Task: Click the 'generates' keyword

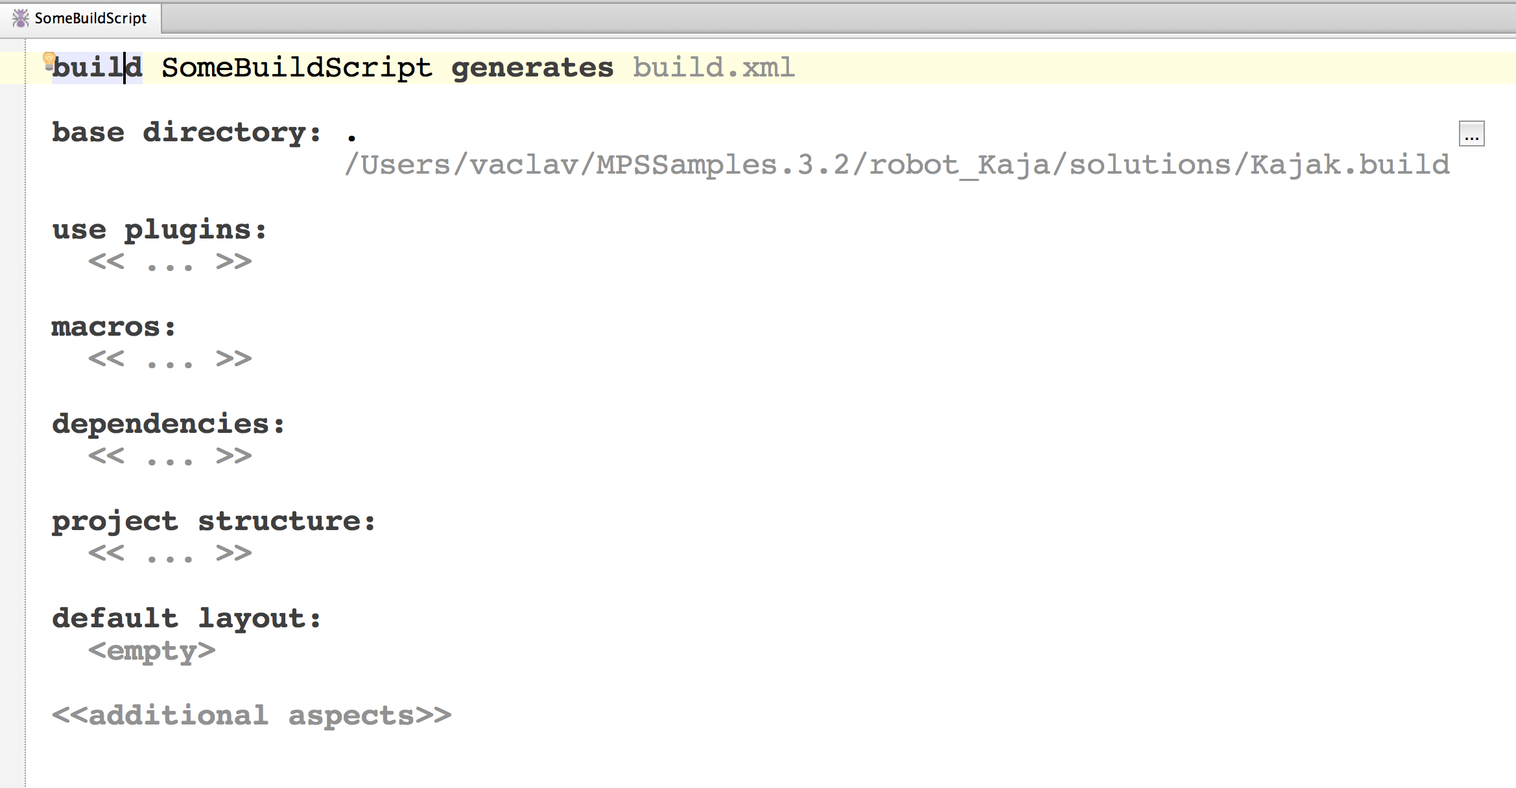Action: [532, 68]
